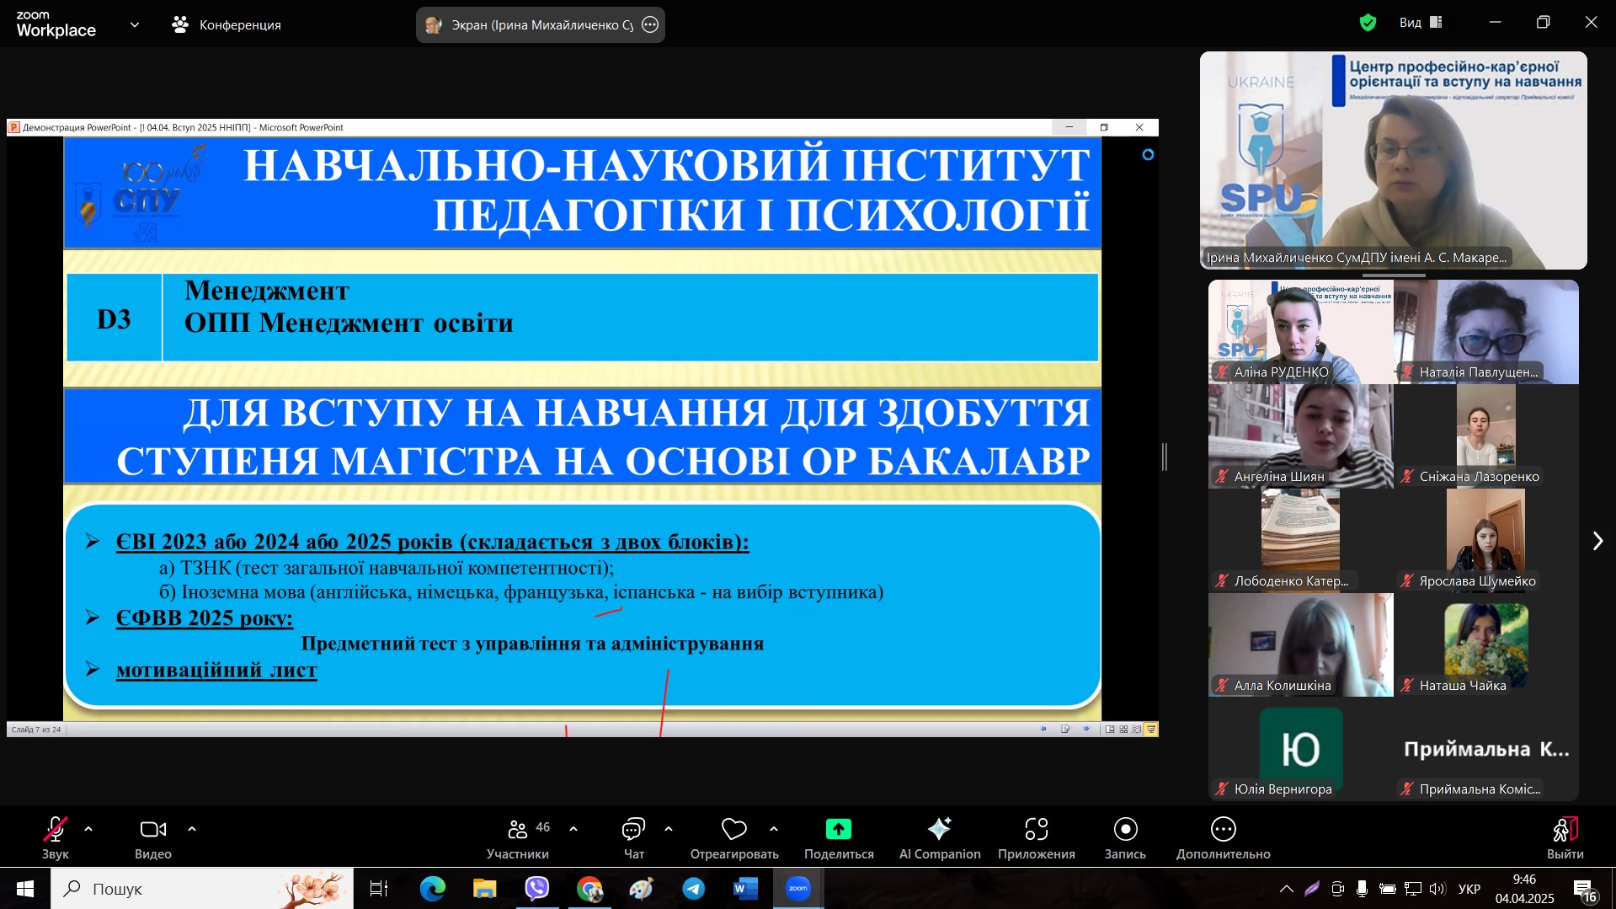Click the slideshow menu icon in PowerPoint status bar

pos(1065,730)
